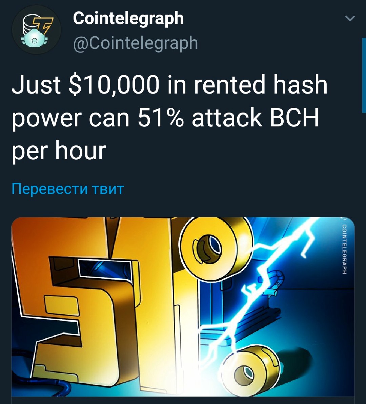Viewport: 366px width, 404px height.
Task: Click the blue scrollbar indicator on right edge
Action: pyautogui.click(x=364, y=75)
